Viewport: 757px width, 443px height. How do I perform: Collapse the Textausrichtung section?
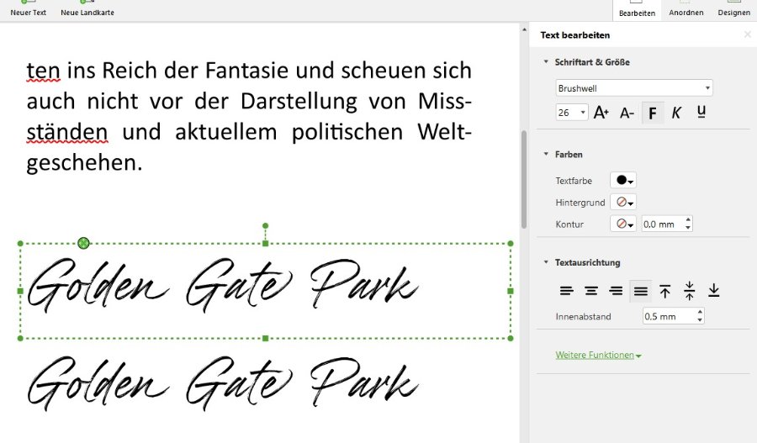click(x=546, y=262)
